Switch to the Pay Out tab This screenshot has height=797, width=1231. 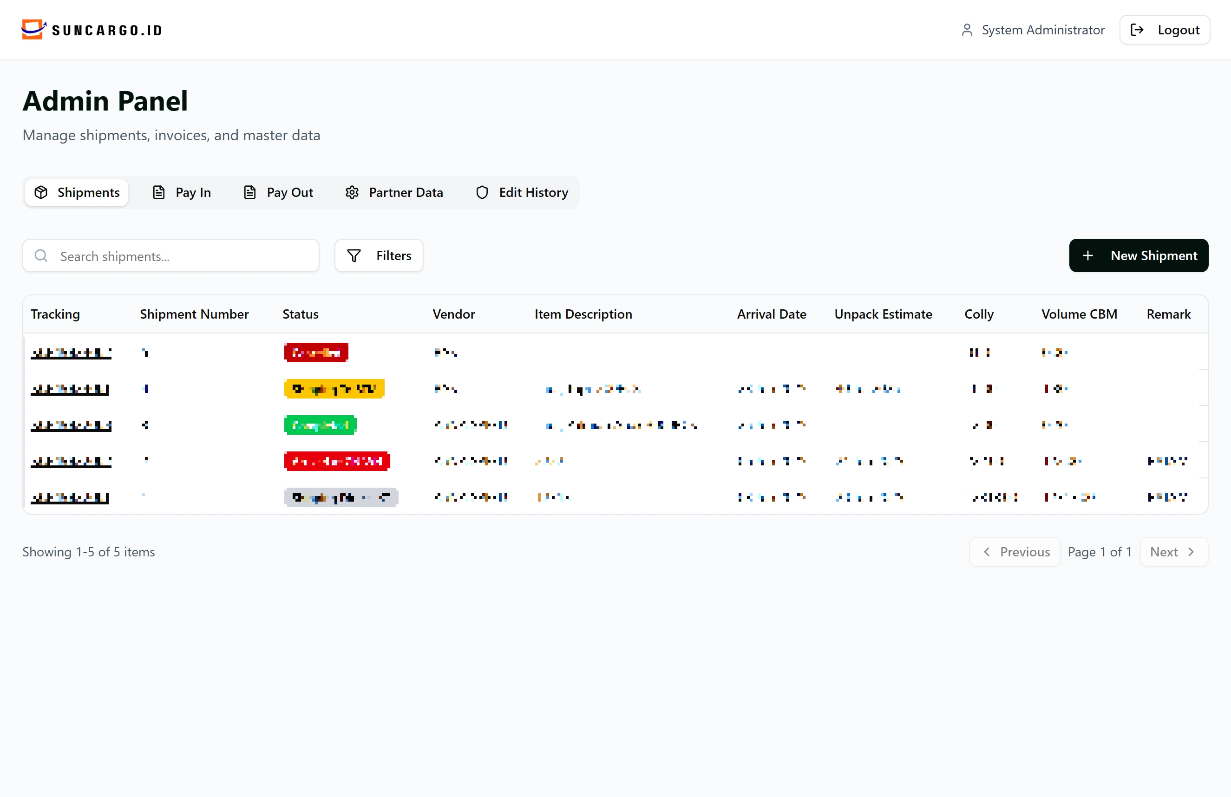[x=278, y=192]
